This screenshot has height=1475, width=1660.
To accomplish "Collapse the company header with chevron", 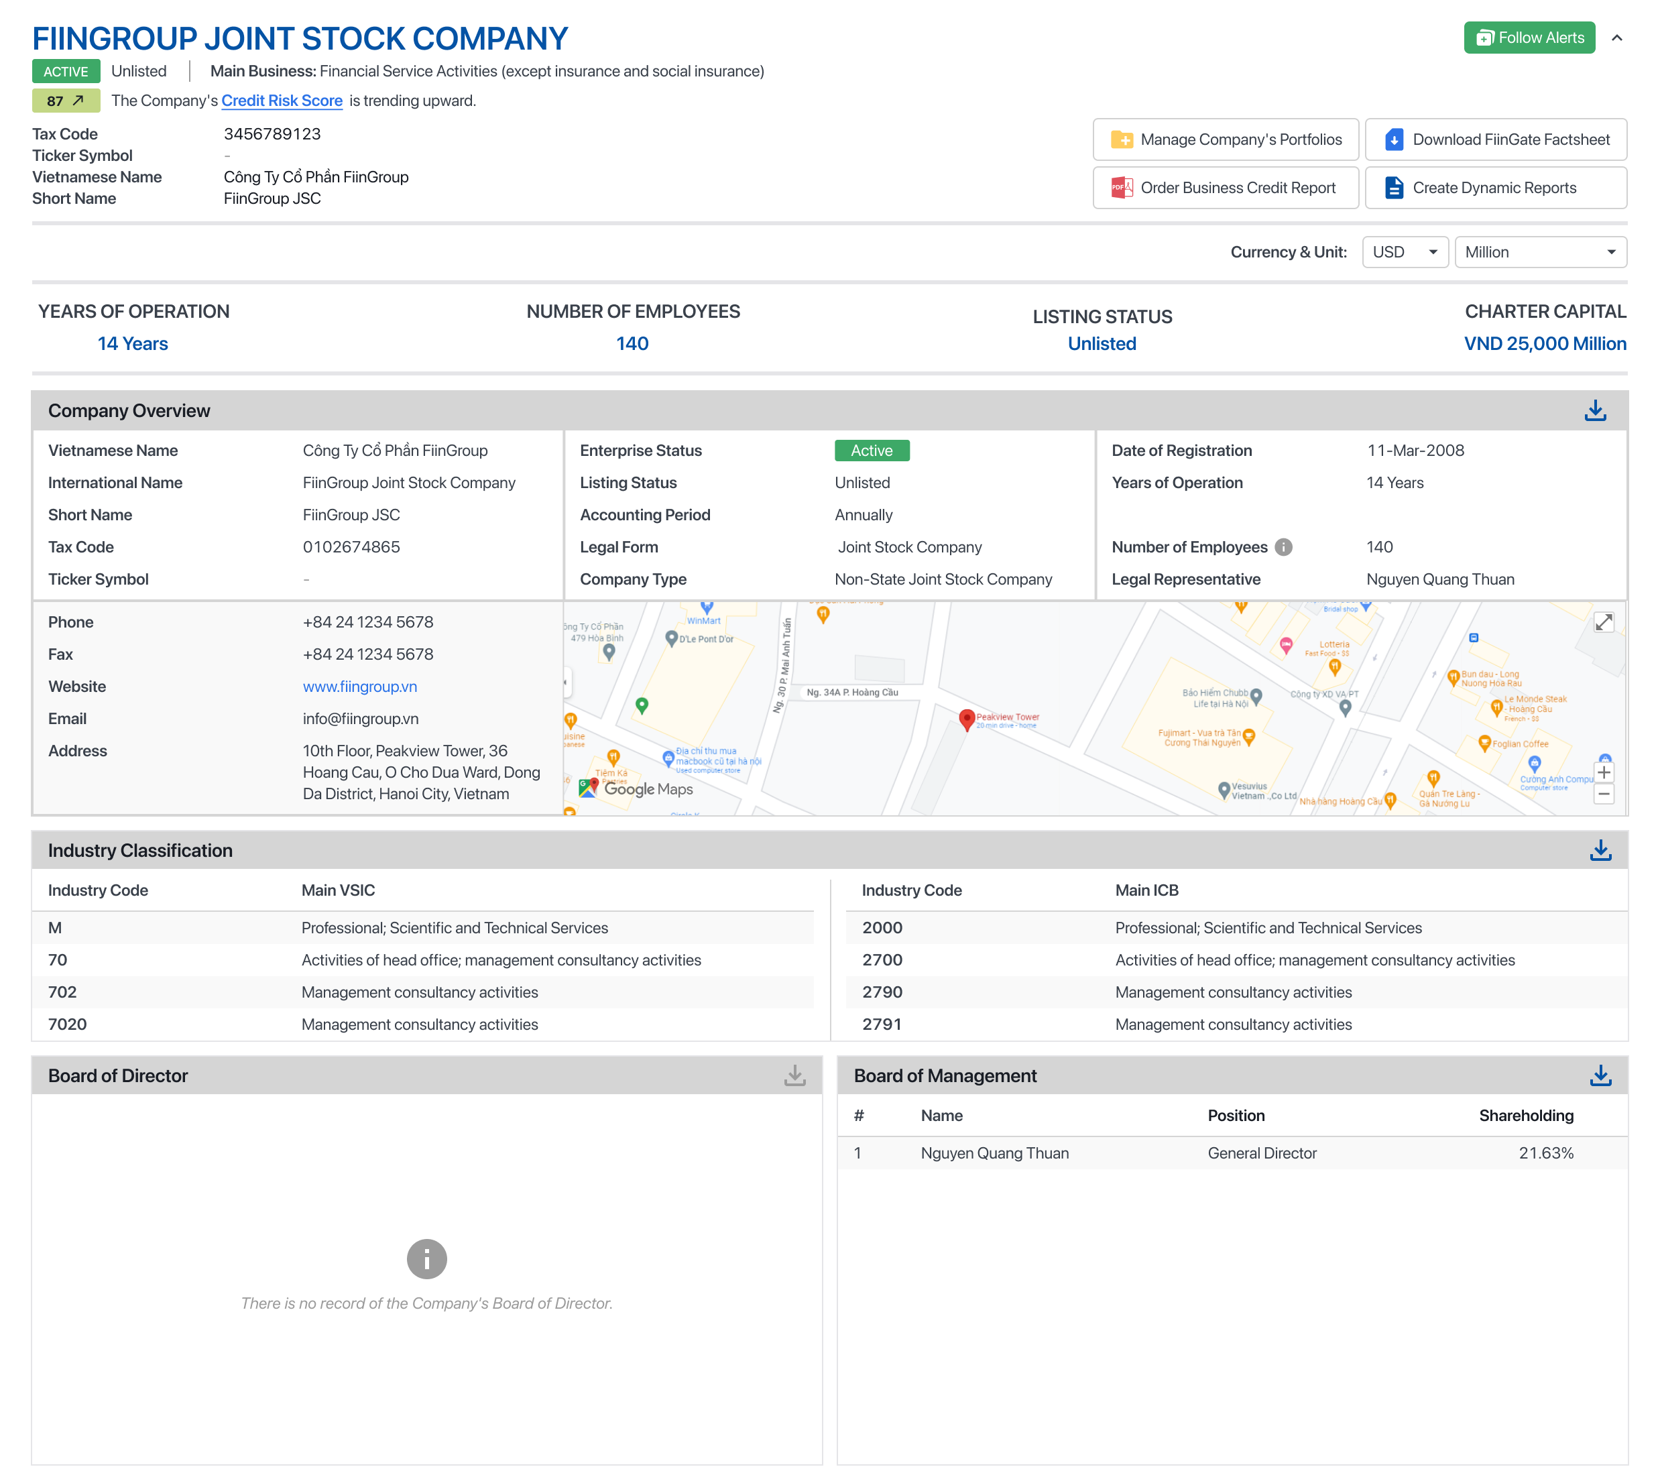I will coord(1616,38).
